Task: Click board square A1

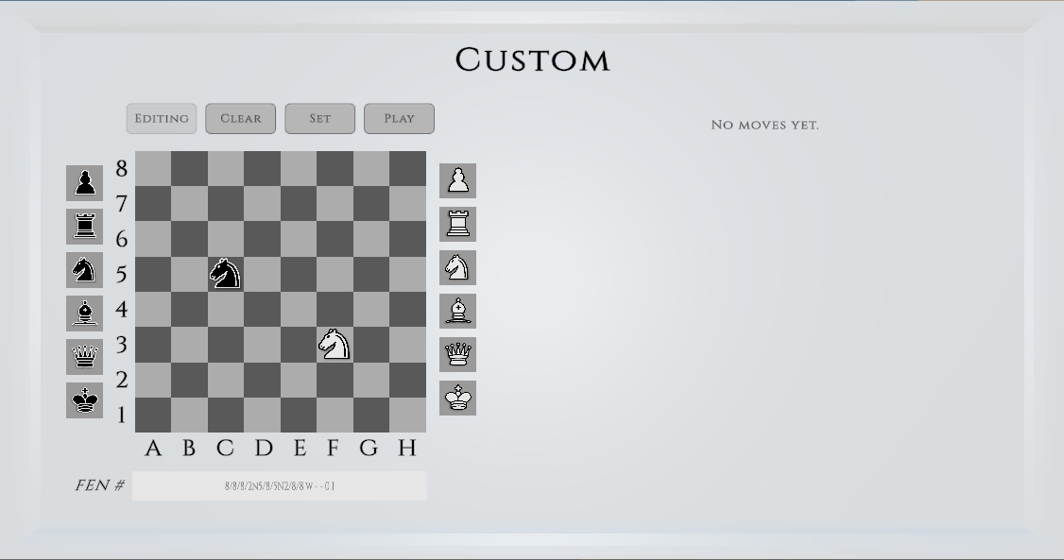Action: 153,415
